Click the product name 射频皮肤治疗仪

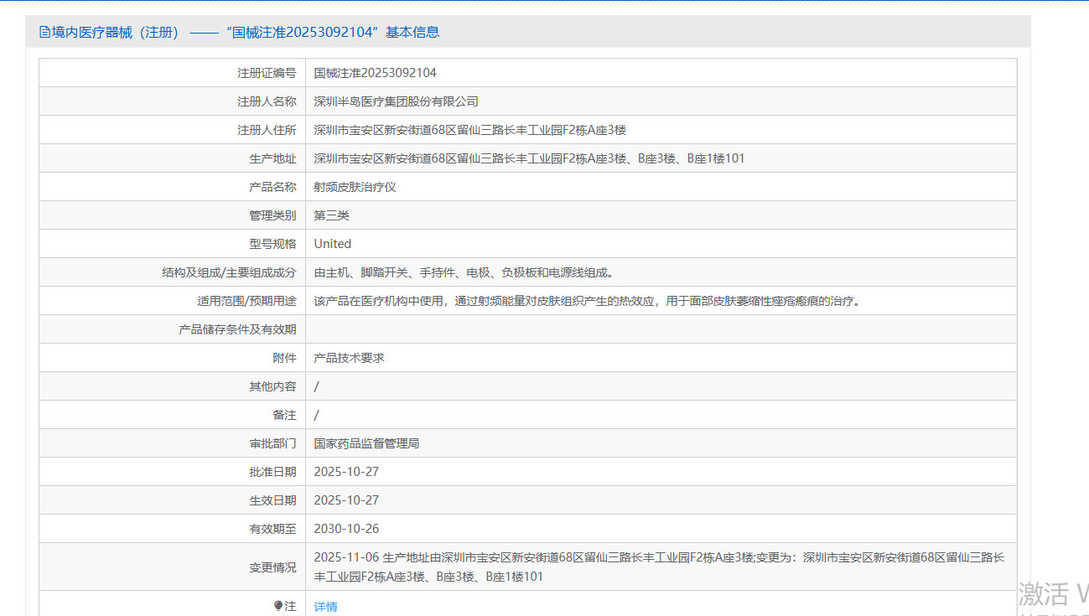click(355, 187)
